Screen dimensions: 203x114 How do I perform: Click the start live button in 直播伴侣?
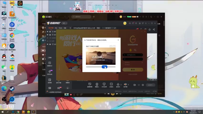151,85
